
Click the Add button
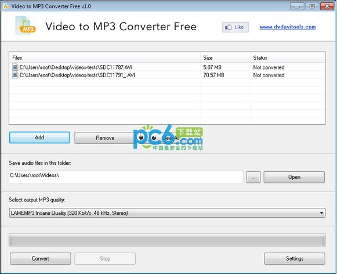[x=39, y=138]
